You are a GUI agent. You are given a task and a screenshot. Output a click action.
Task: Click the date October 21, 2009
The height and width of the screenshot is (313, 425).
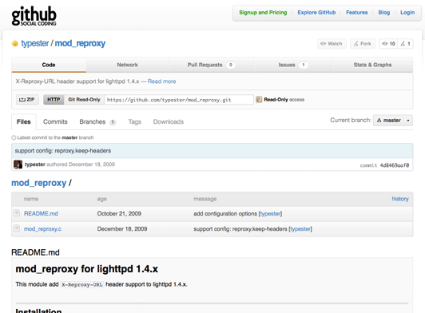tap(119, 213)
